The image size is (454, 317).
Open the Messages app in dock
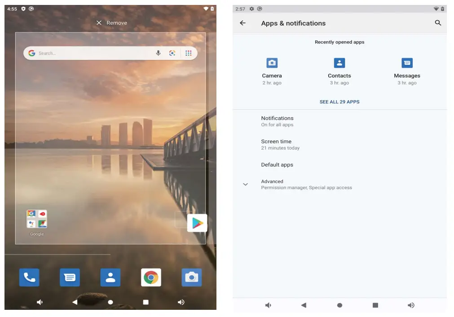tap(70, 277)
